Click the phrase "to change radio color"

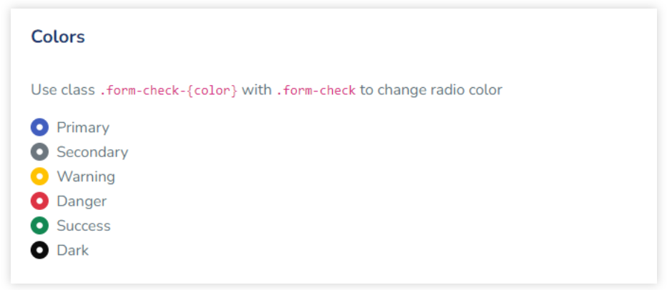[431, 90]
